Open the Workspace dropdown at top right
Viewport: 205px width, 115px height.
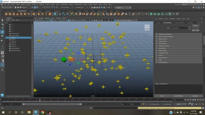coord(192,4)
